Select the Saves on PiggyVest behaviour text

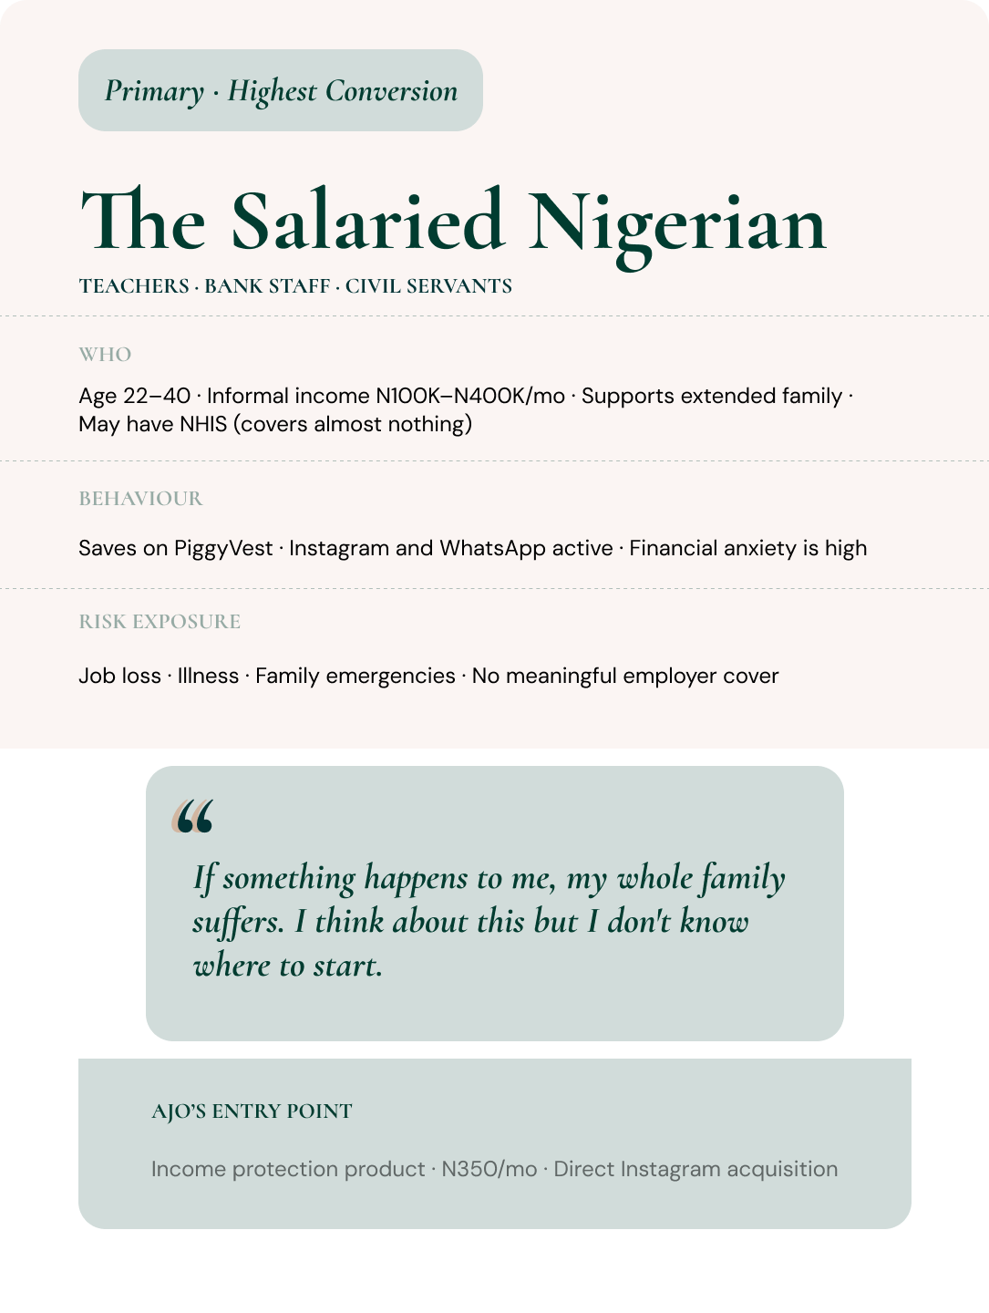[x=473, y=548]
